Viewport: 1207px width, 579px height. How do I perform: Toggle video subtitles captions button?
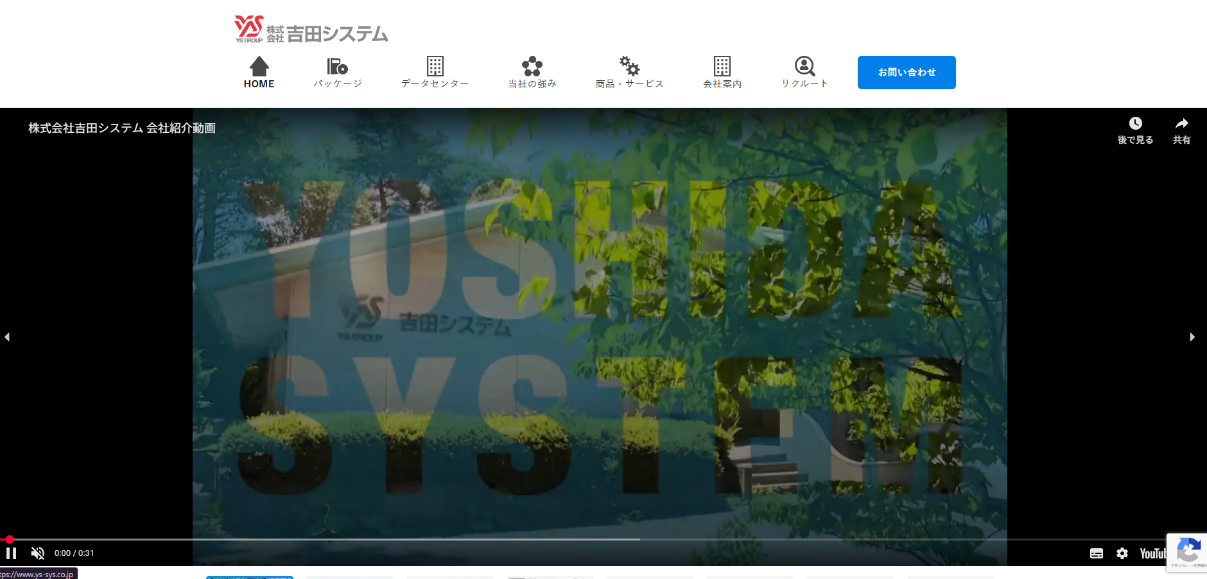(x=1097, y=553)
